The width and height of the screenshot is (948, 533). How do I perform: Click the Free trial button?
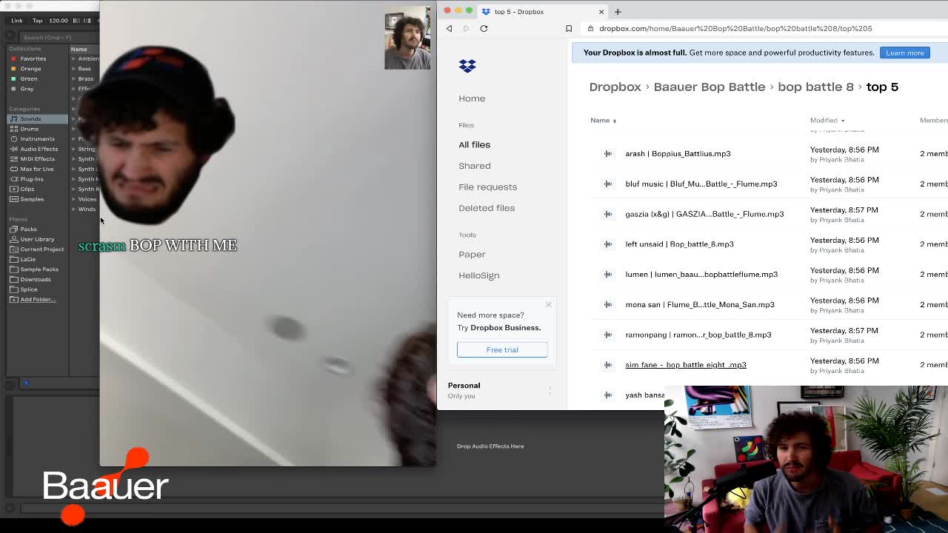pyautogui.click(x=502, y=349)
